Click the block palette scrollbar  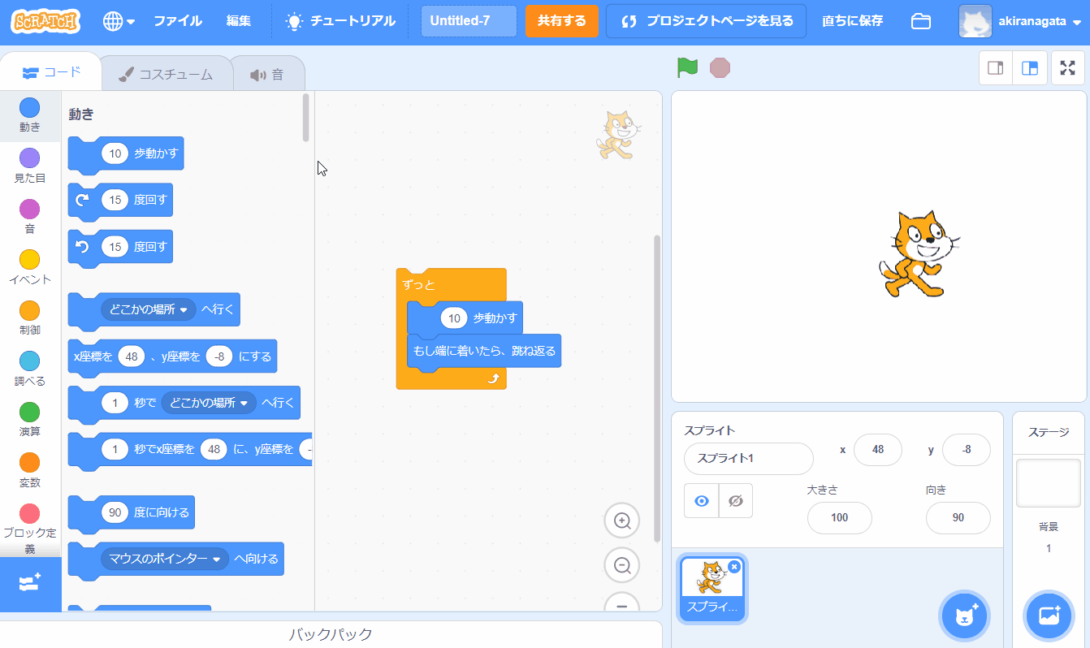(305, 118)
